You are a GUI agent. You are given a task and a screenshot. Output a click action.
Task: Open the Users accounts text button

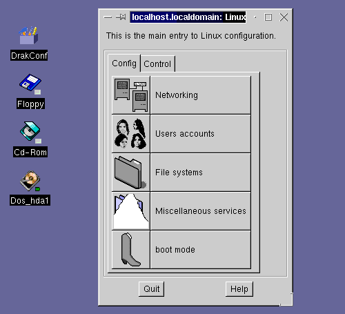click(x=201, y=134)
